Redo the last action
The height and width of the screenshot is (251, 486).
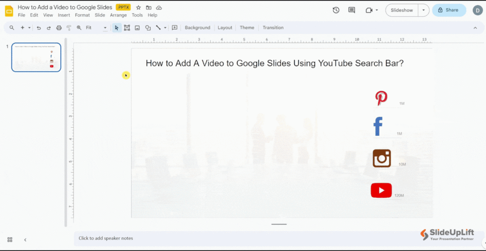[49, 28]
